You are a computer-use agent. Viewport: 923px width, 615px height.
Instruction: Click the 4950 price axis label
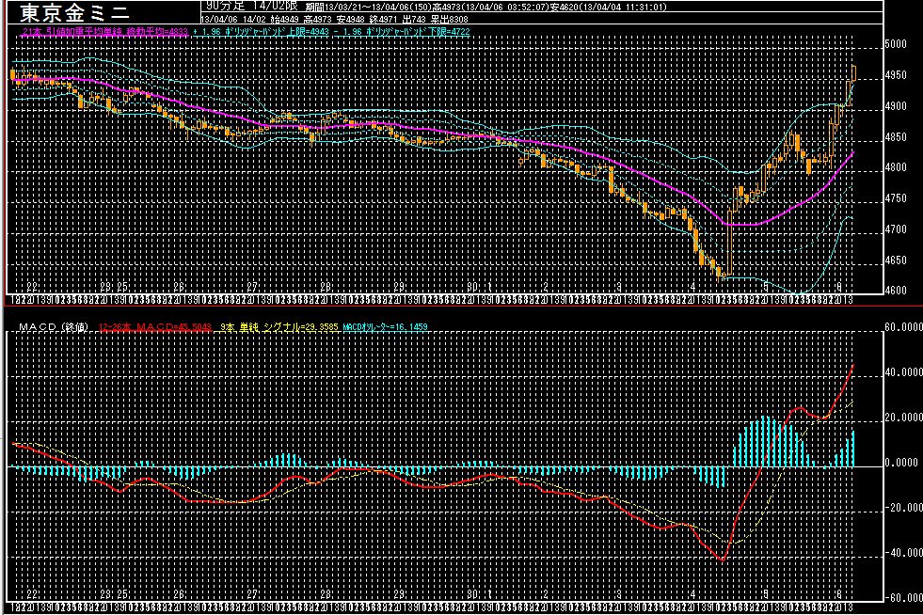896,75
